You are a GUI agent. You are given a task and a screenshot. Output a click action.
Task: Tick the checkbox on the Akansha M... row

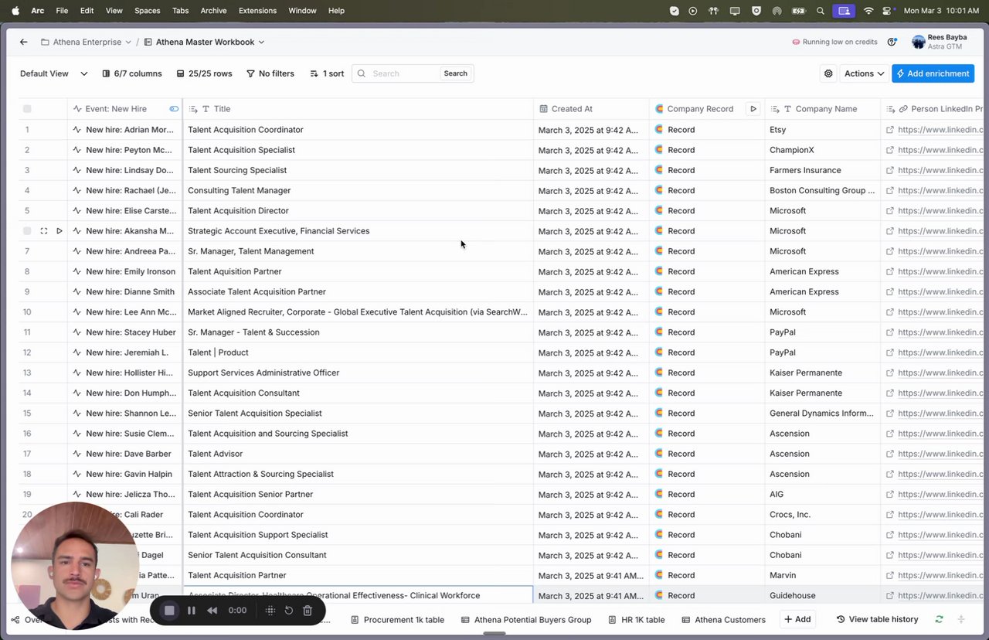coord(27,231)
